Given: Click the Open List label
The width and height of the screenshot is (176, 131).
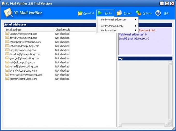Looking at the screenshot, I should (x=89, y=13).
